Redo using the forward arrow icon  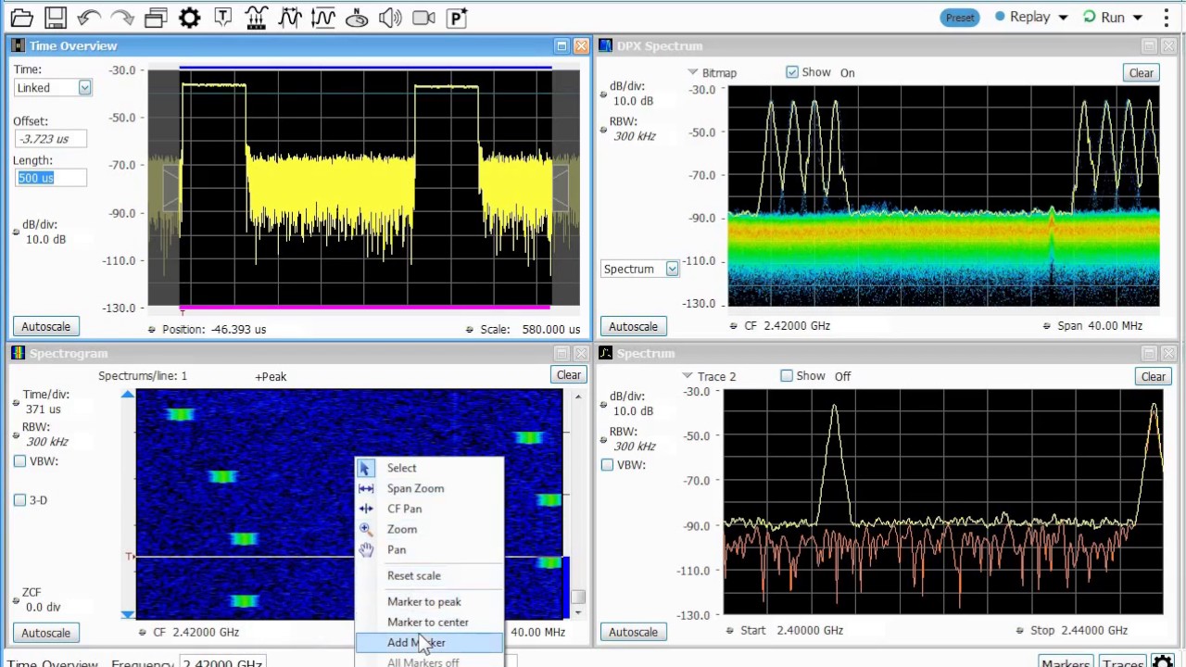(x=122, y=17)
